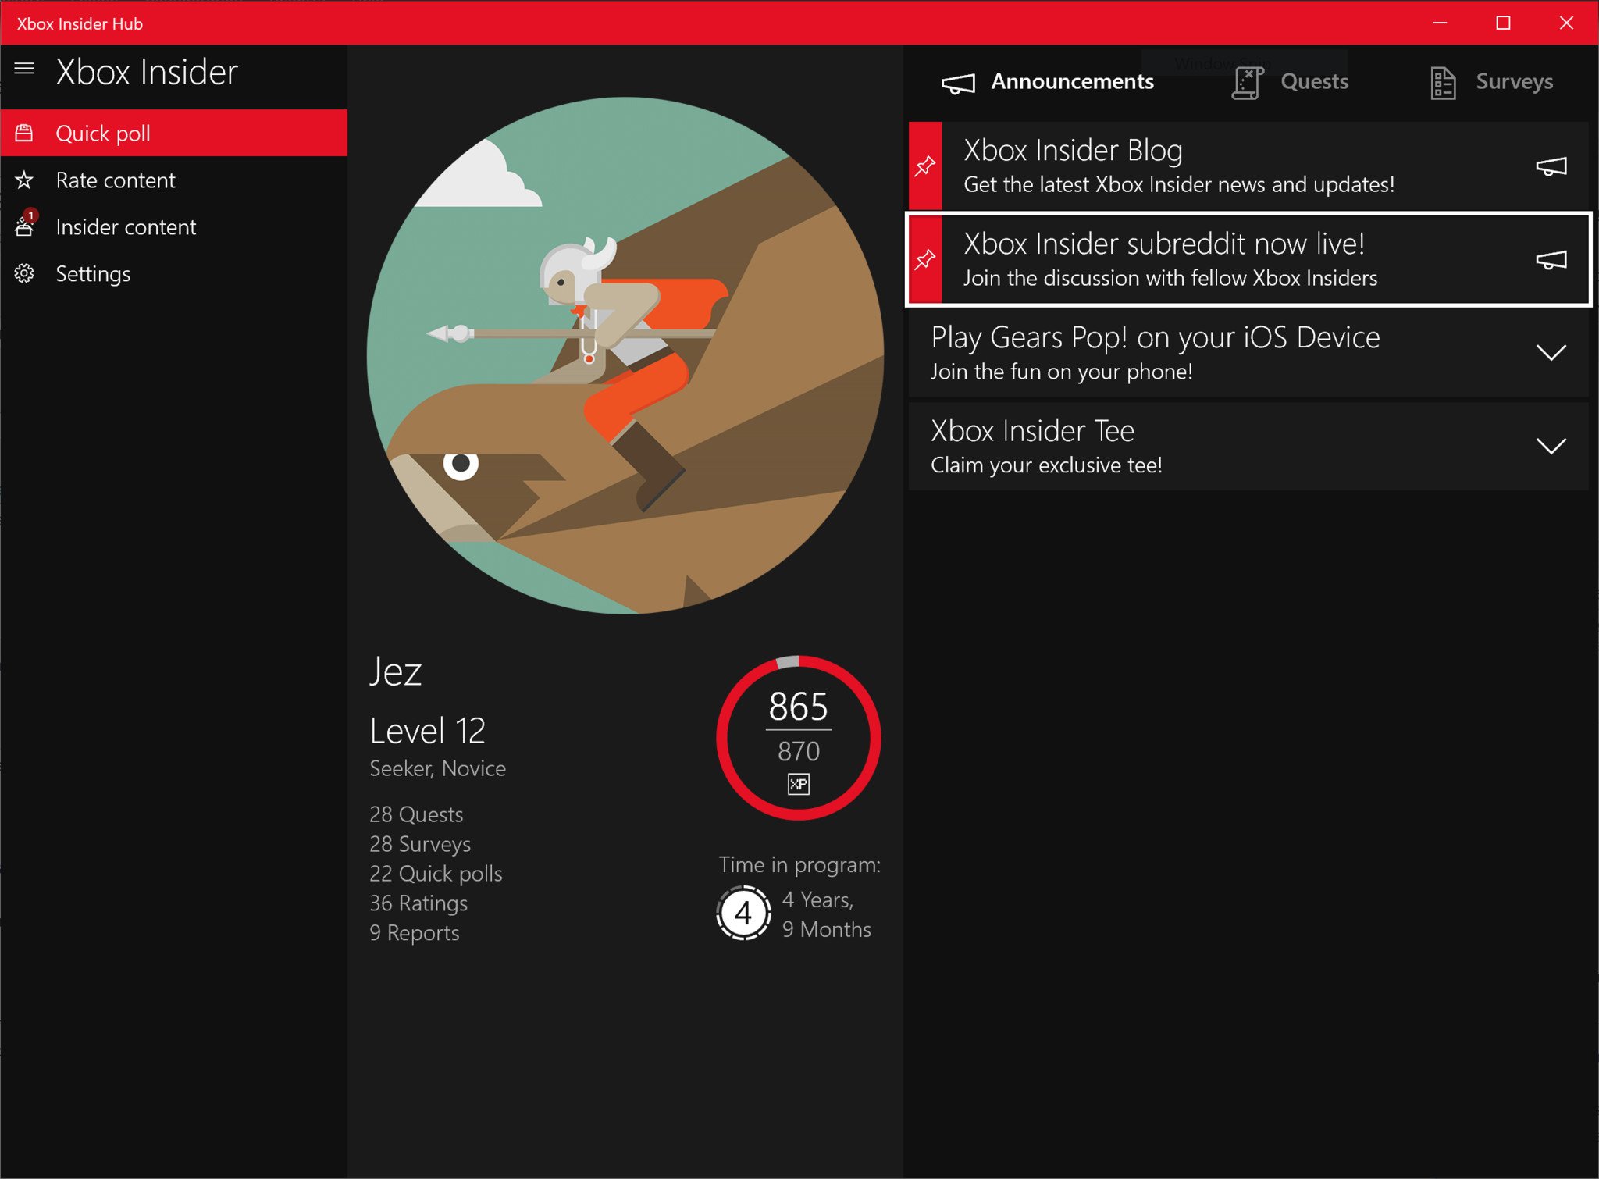Click the Jez profile avatar picture

pos(625,355)
